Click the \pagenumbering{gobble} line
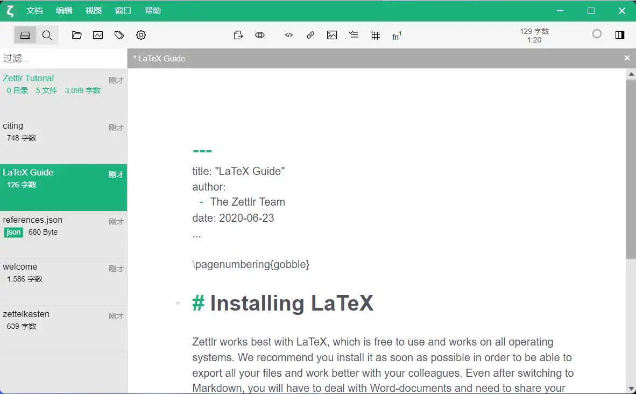The image size is (636, 394). (251, 265)
